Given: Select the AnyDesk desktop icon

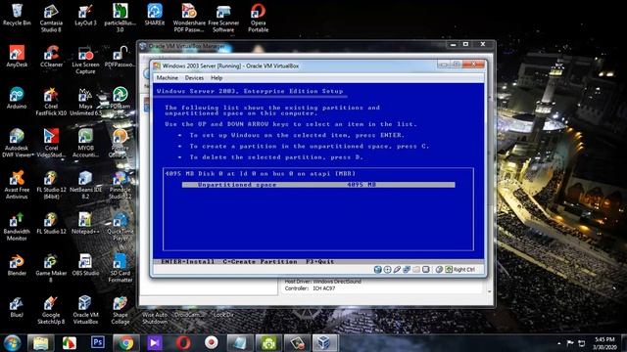Looking at the screenshot, I should (x=17, y=57).
